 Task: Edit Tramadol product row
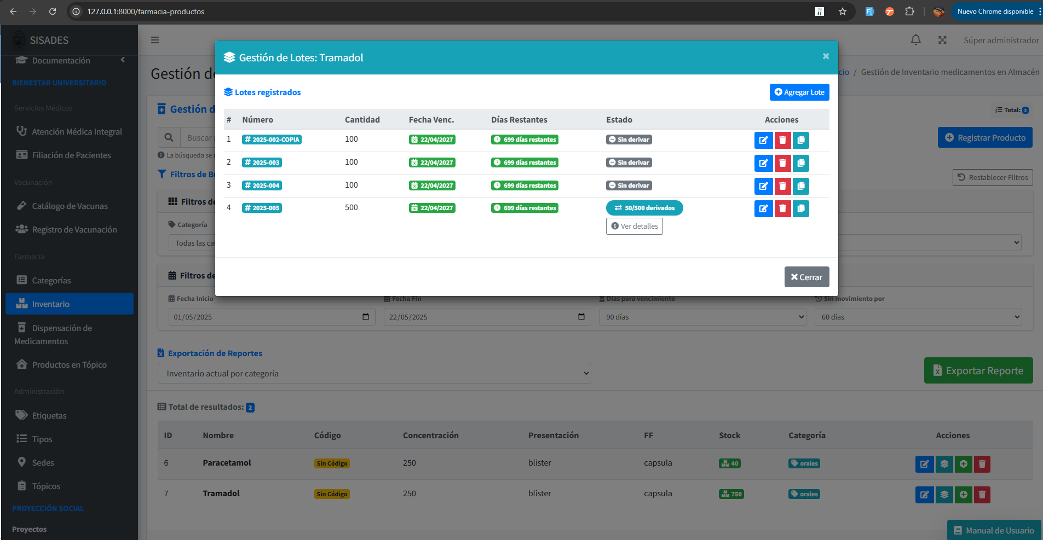point(924,495)
